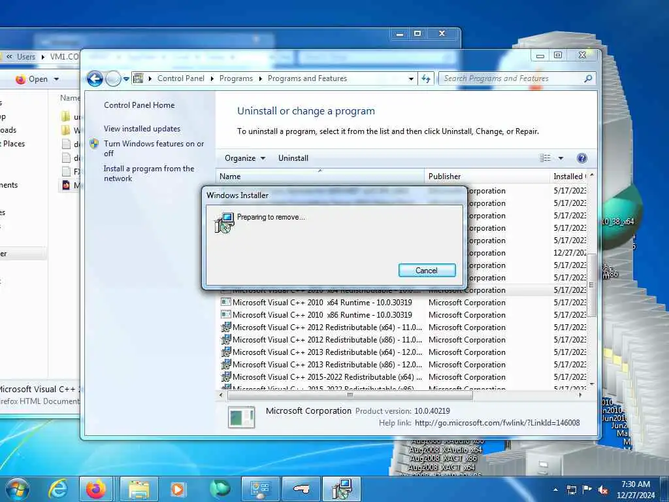
Task: Launch Internet Explorer from taskbar
Action: click(58, 489)
